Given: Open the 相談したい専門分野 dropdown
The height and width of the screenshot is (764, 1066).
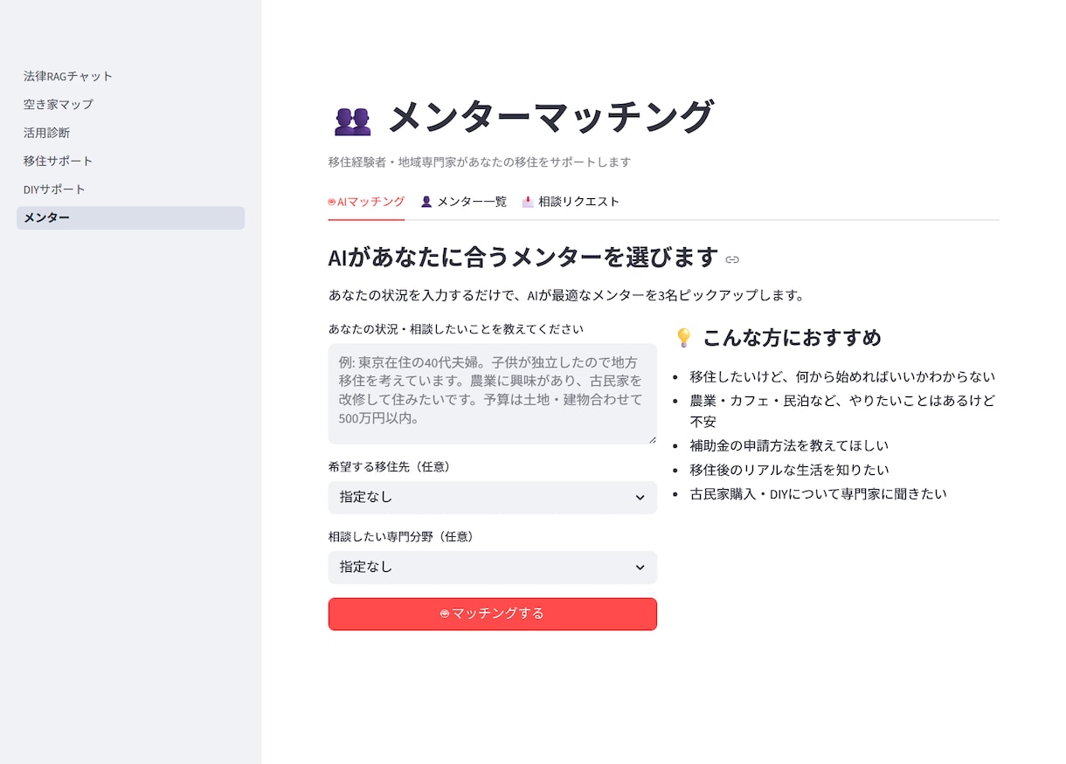Looking at the screenshot, I should 492,567.
